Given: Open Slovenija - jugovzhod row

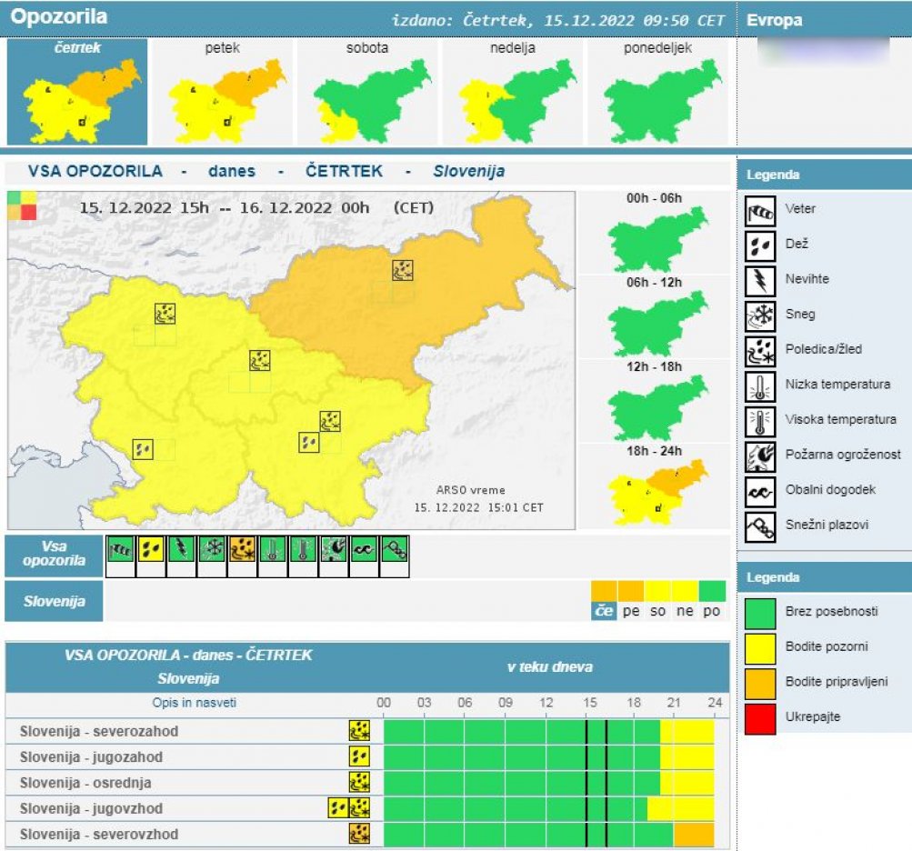Looking at the screenshot, I should (x=367, y=808).
